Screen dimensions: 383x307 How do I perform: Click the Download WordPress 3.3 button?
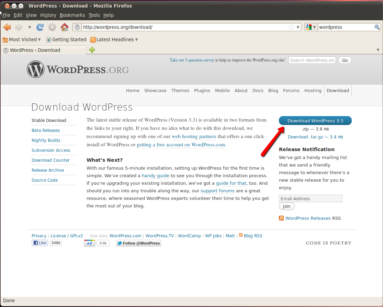tap(315, 121)
